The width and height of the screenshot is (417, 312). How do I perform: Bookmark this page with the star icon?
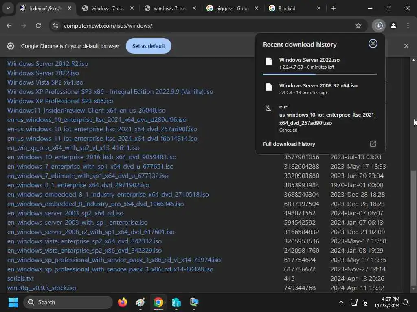[358, 26]
